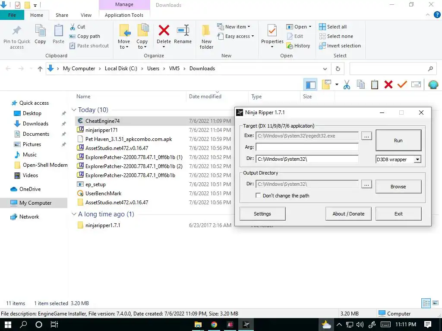442x331 pixels.
Task: Create a New folder from the ribbon
Action: [206, 37]
